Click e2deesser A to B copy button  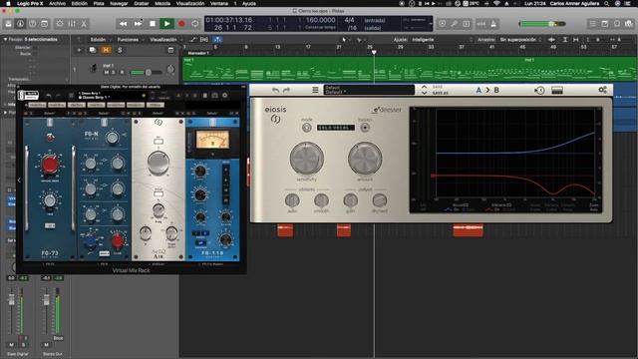pyautogui.click(x=487, y=90)
